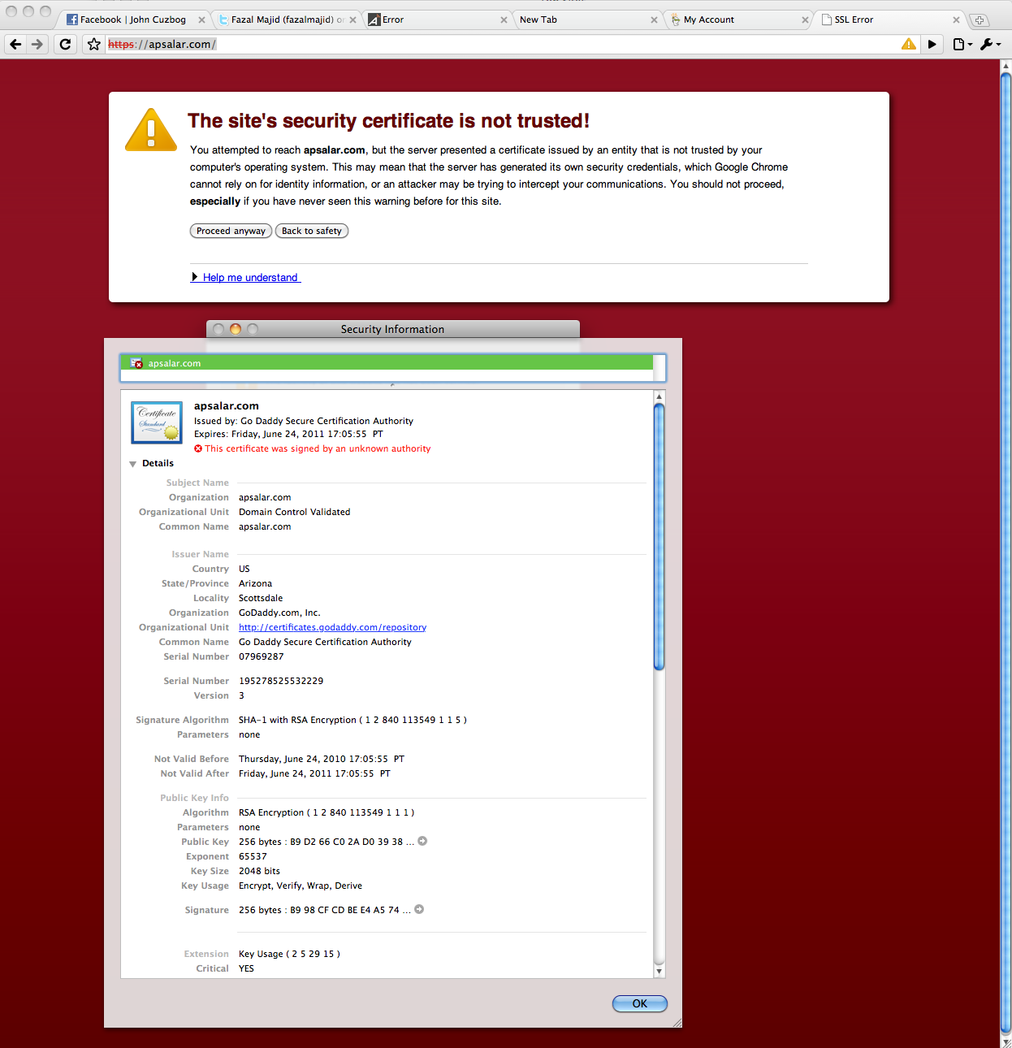Collapse the Details disclosure triangle

(132, 464)
